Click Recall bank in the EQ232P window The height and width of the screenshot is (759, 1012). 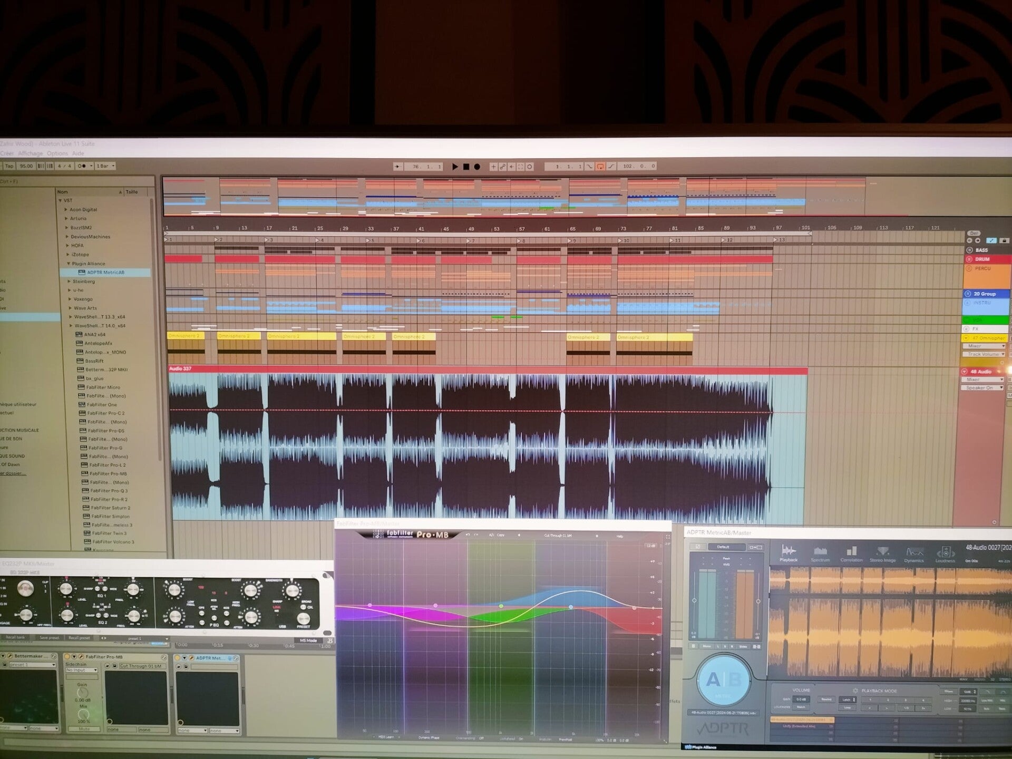pyautogui.click(x=15, y=638)
